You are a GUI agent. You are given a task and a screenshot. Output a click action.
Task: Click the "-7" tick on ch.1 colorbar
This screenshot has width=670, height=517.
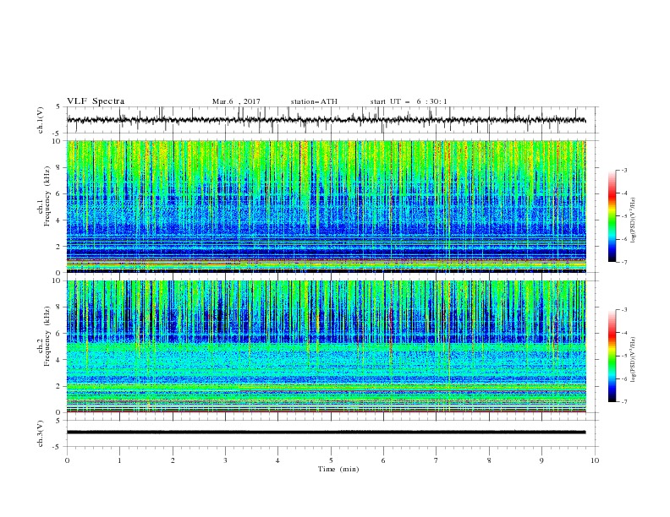[624, 262]
